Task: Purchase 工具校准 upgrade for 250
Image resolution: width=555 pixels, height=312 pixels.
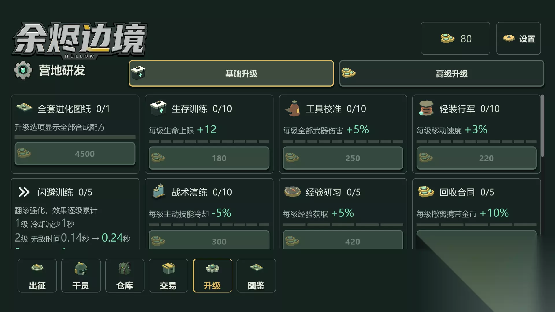Action: 343,158
